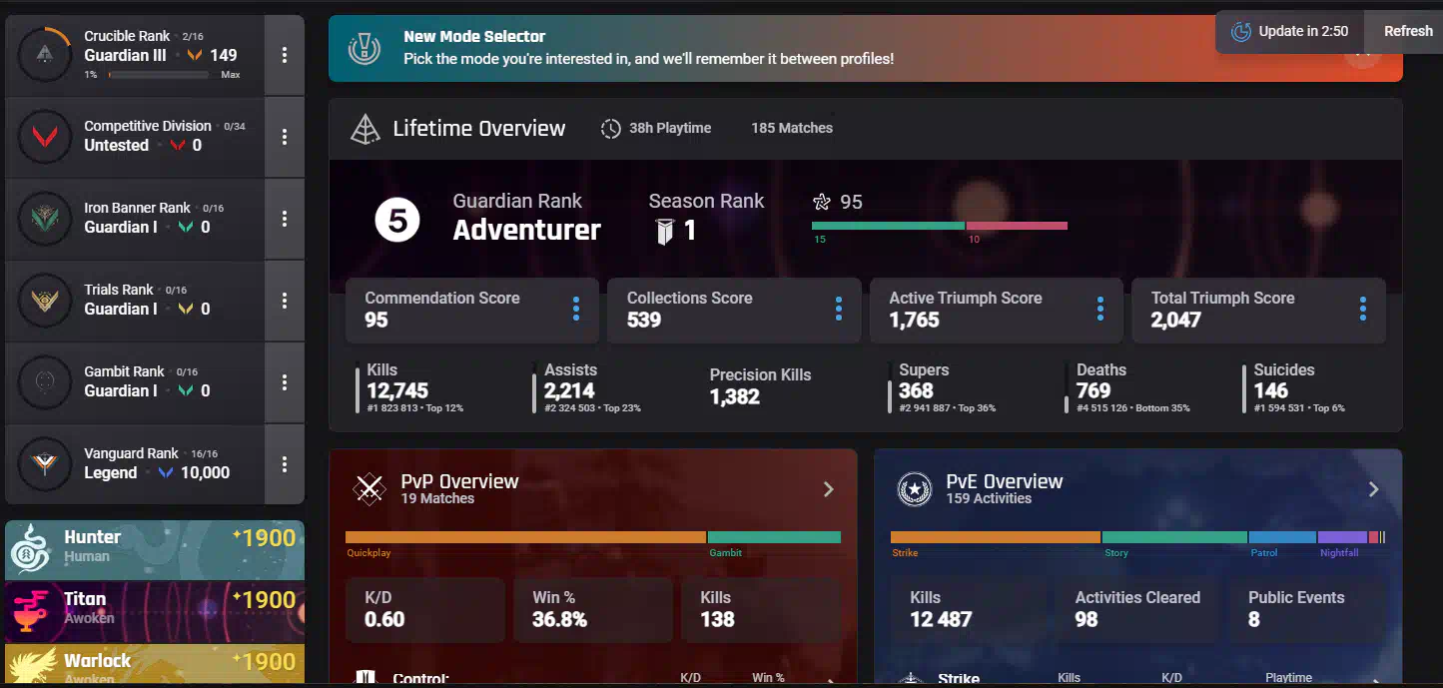
Task: Click the Iron Banner Rank emblem icon
Action: [44, 219]
